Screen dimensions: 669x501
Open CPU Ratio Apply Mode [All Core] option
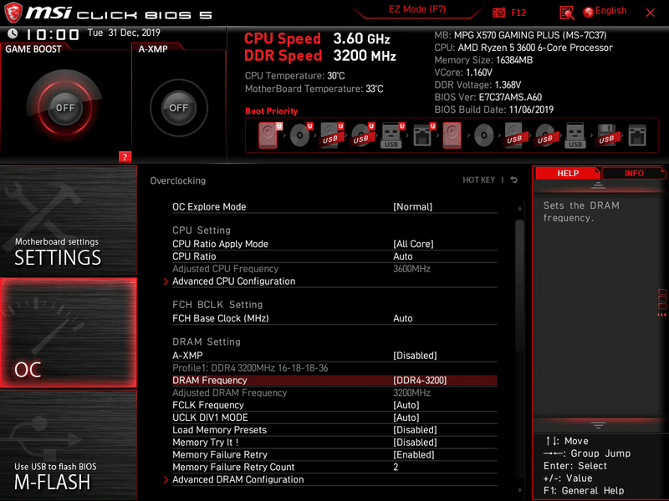413,244
